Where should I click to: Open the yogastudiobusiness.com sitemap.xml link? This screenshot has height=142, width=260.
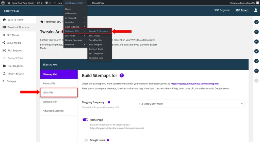pos(195,84)
